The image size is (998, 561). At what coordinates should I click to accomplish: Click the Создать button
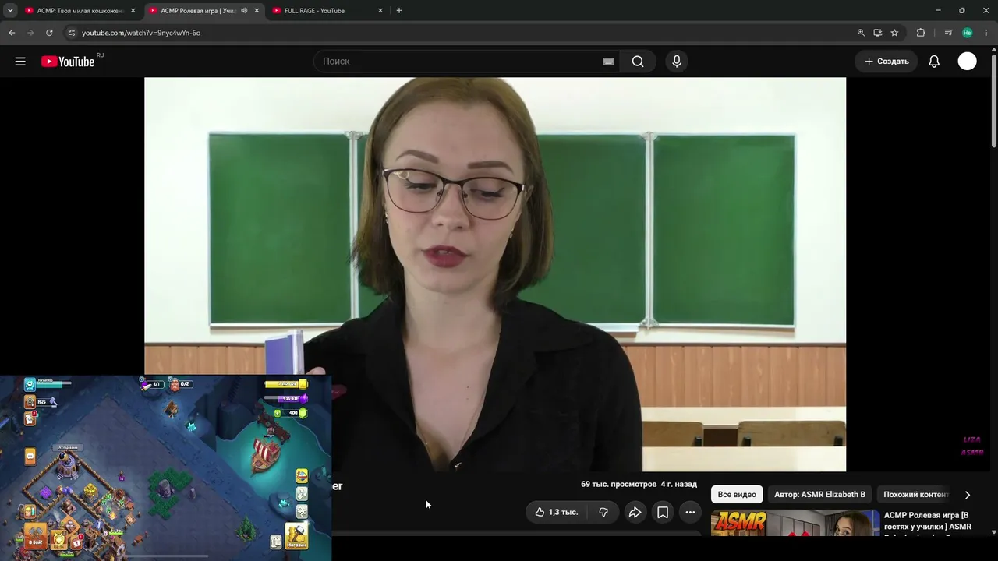point(887,62)
